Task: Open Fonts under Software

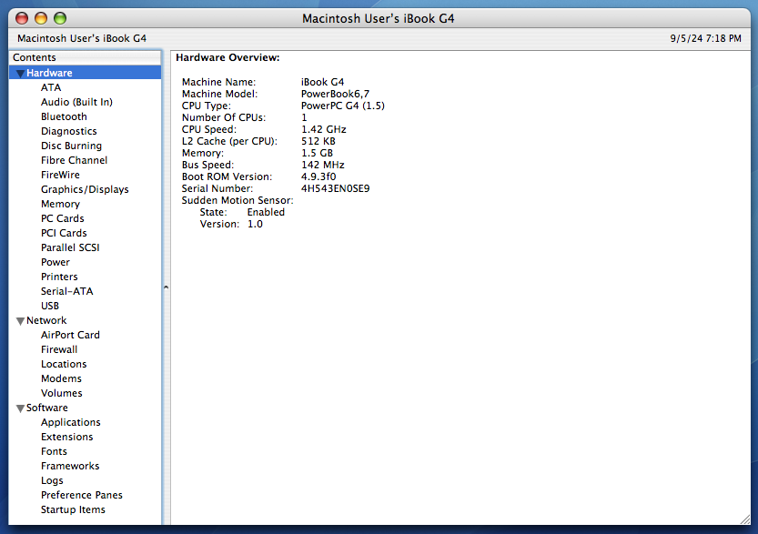Action: coord(54,451)
